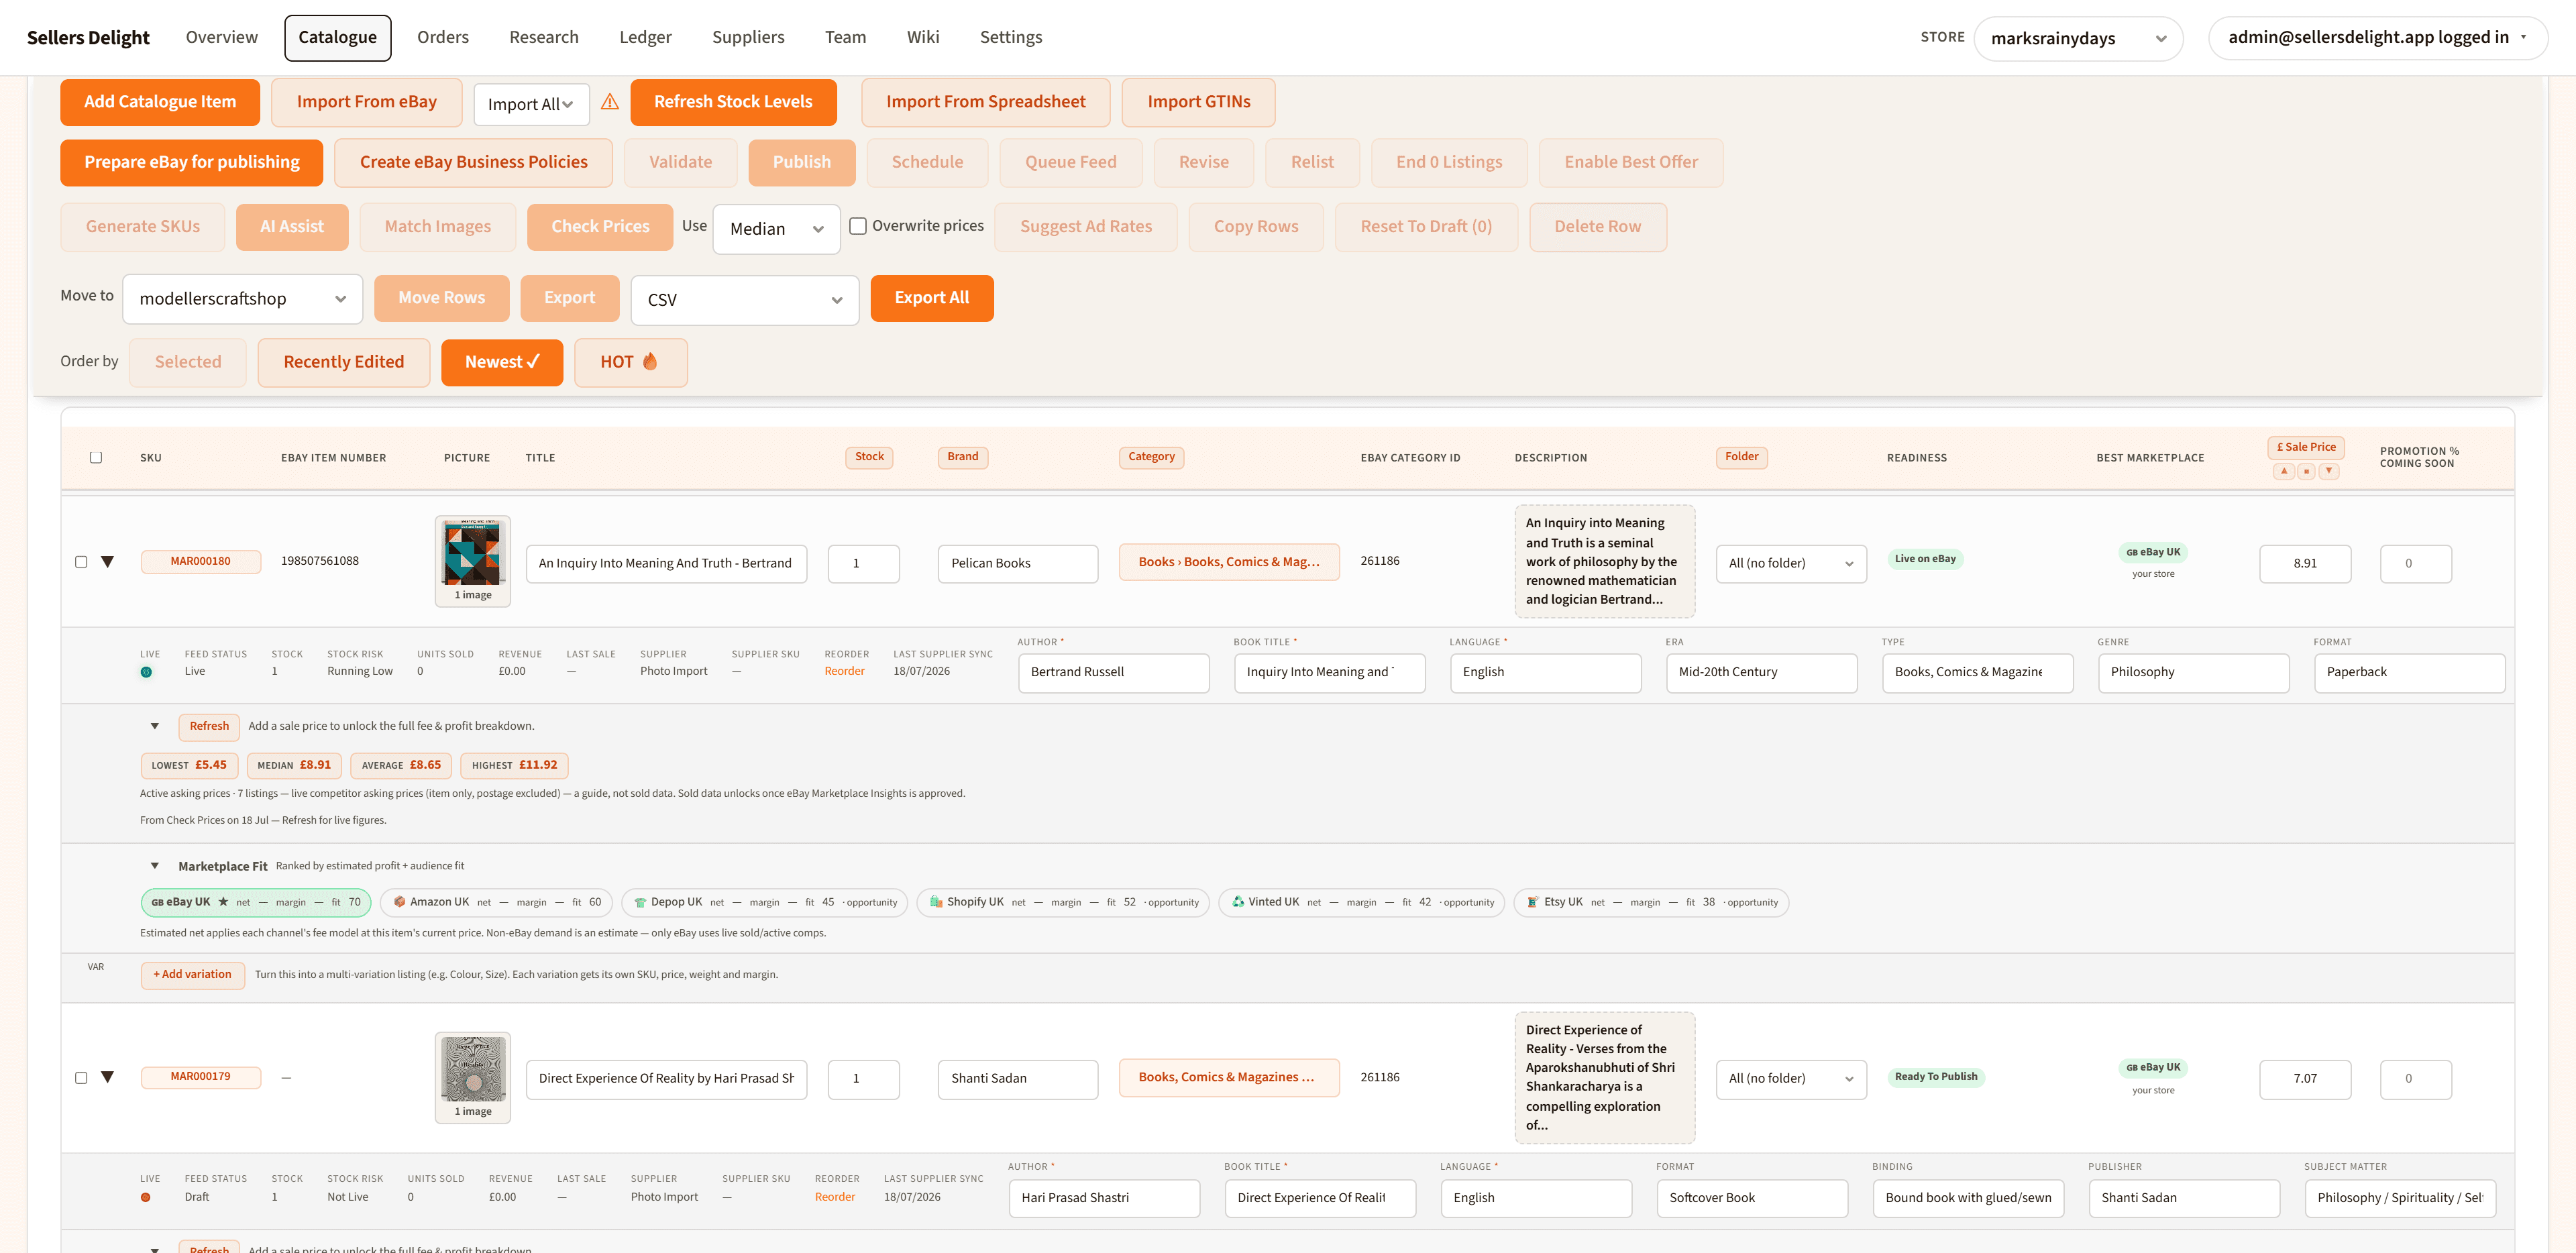Open the marksrainydays store selector
Screen dimensions: 2576x1253
pos(2078,38)
